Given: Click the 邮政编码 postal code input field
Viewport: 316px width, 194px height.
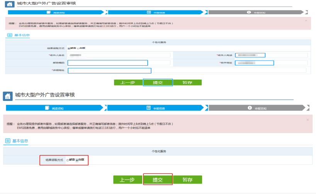Looking at the screenshot, I should pos(108,63).
